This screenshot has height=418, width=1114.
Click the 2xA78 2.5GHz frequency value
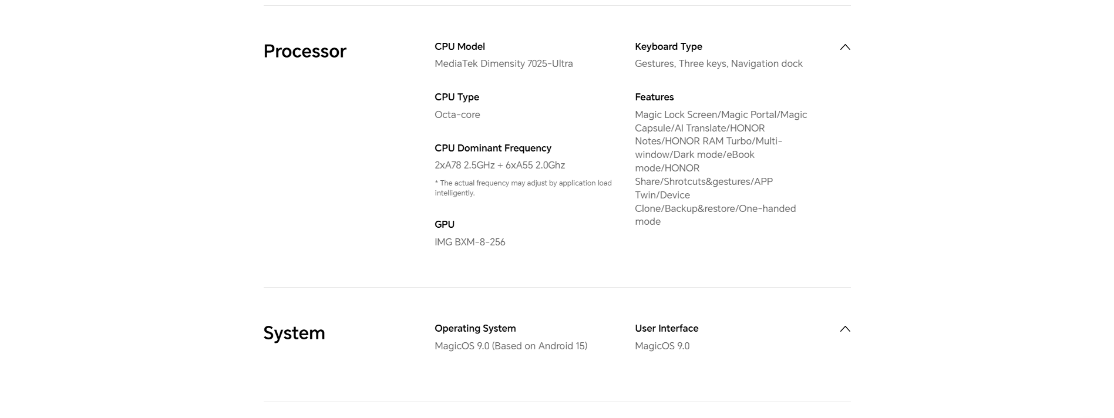point(500,165)
